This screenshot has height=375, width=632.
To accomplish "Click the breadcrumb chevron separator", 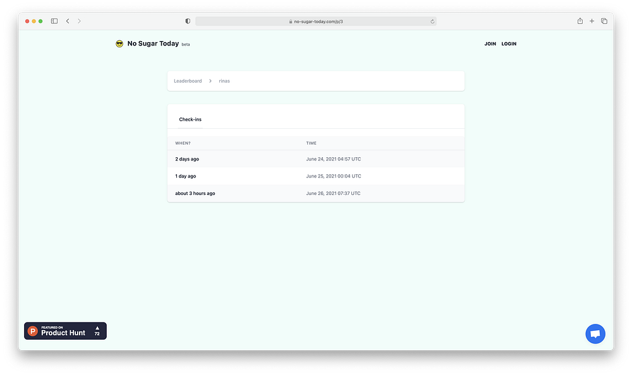I will point(210,81).
